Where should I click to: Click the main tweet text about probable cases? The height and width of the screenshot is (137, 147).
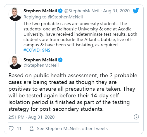click(73, 92)
